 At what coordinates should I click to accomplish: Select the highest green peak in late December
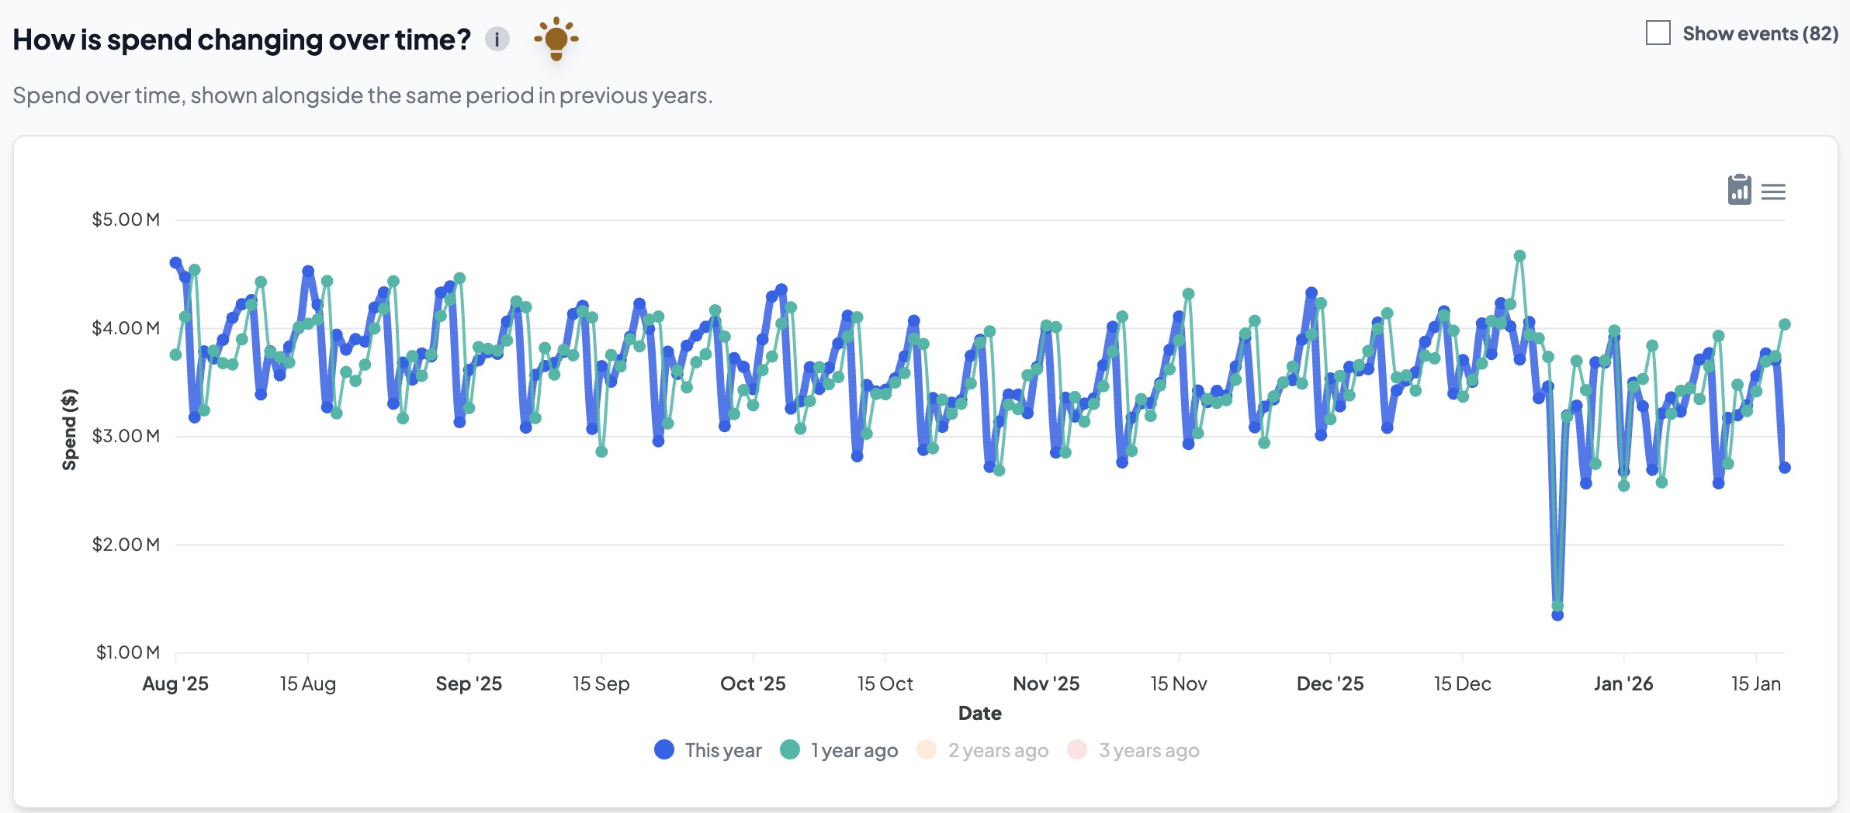pos(1519,256)
